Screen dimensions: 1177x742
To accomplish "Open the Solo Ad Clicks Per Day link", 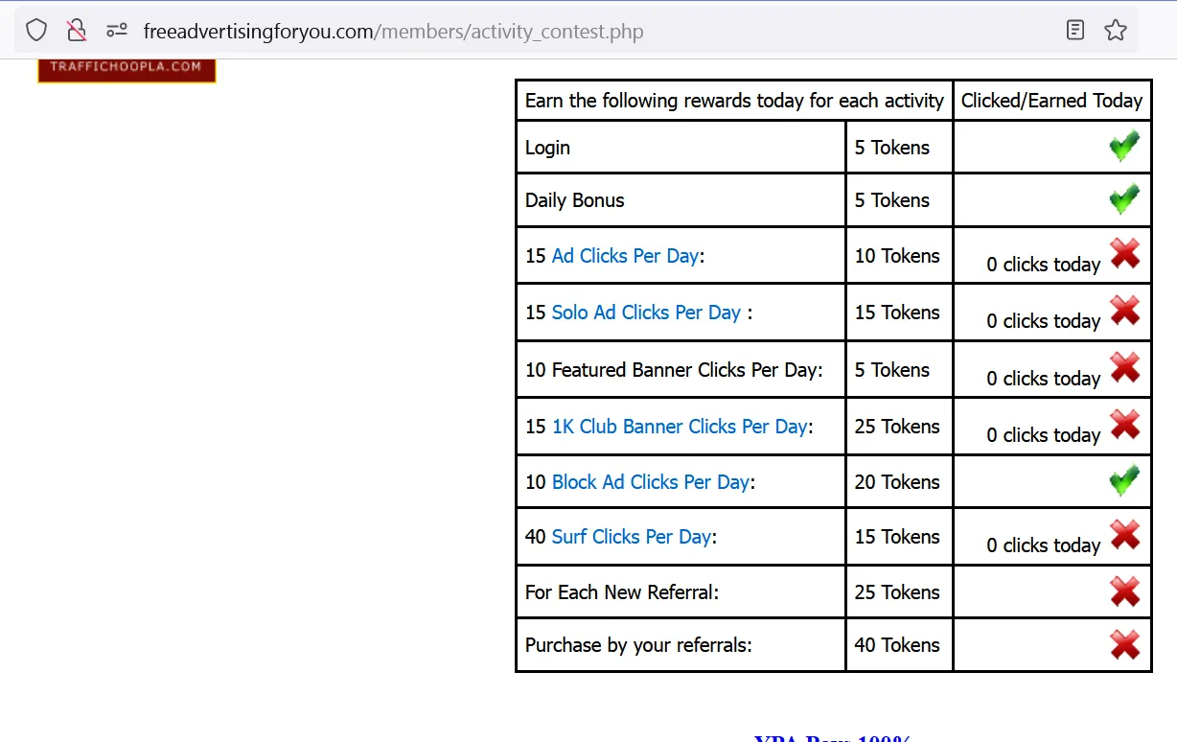I will 646,313.
